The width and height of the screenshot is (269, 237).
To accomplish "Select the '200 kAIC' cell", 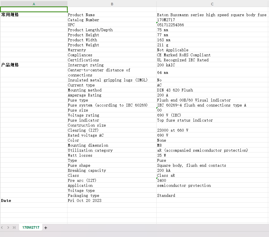I will 212,65.
